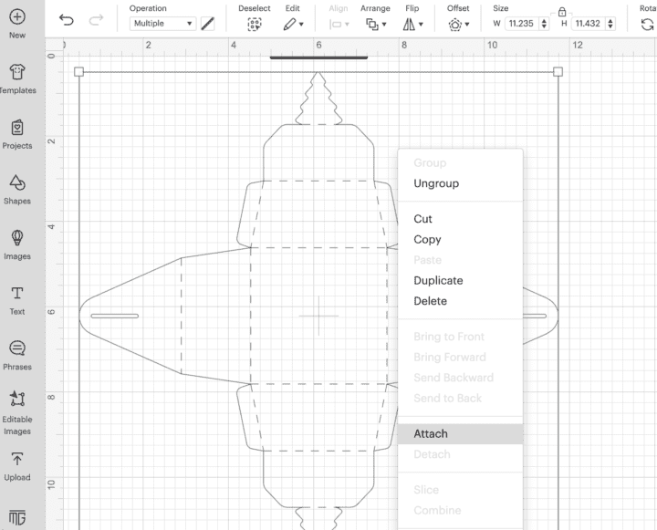Open the Phrases panel
The image size is (657, 530).
tap(16, 350)
